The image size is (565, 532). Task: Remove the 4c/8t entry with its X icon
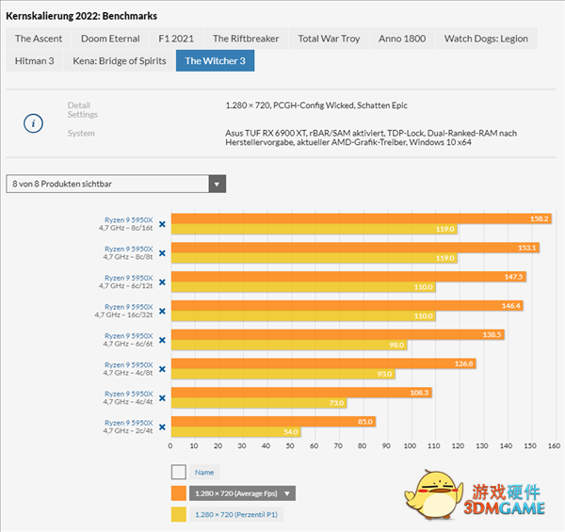162,369
